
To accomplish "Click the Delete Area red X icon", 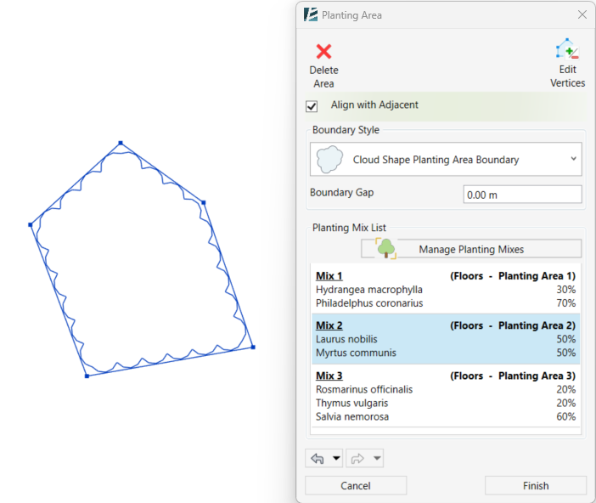I will 323,52.
